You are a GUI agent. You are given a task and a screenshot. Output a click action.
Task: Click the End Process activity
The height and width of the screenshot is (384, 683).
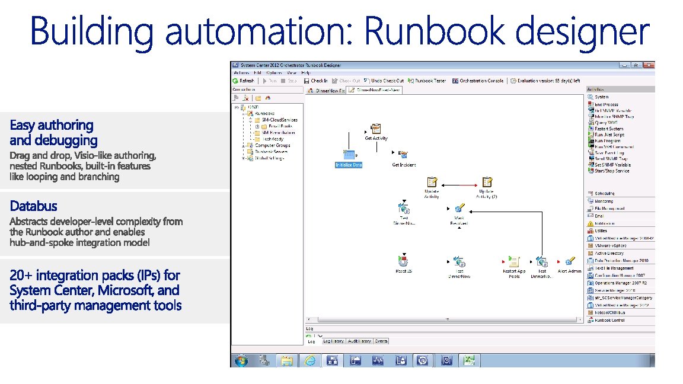[604, 104]
